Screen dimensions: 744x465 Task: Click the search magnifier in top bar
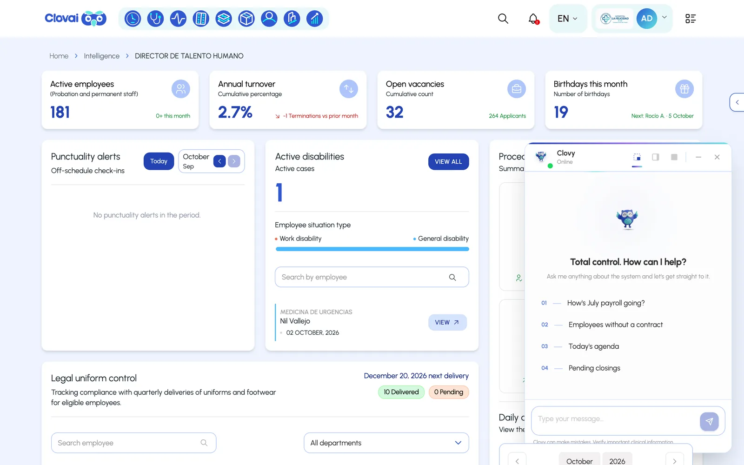[x=503, y=19]
